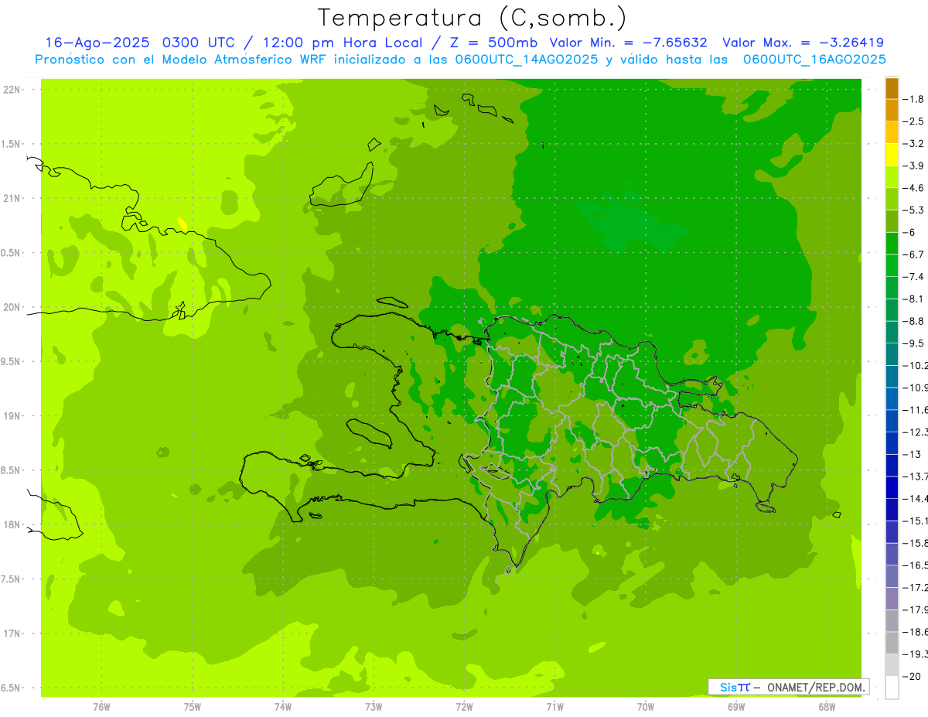Click the 76W longitude label
928x717 pixels.
pyautogui.click(x=101, y=706)
